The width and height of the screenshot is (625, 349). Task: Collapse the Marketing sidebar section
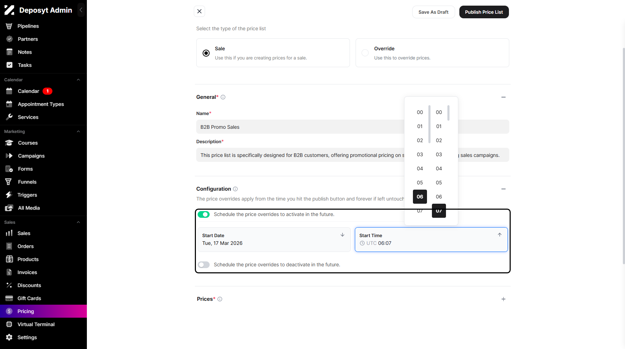pos(78,132)
